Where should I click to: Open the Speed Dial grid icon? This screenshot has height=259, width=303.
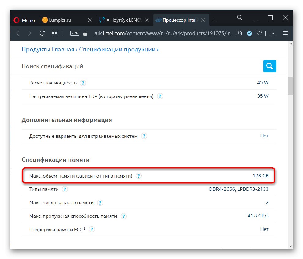tap(54, 33)
